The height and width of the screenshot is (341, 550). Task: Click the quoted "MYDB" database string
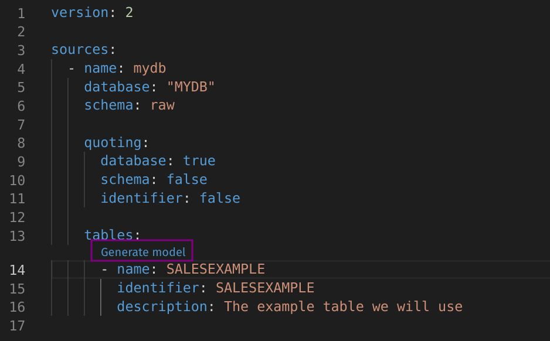191,87
